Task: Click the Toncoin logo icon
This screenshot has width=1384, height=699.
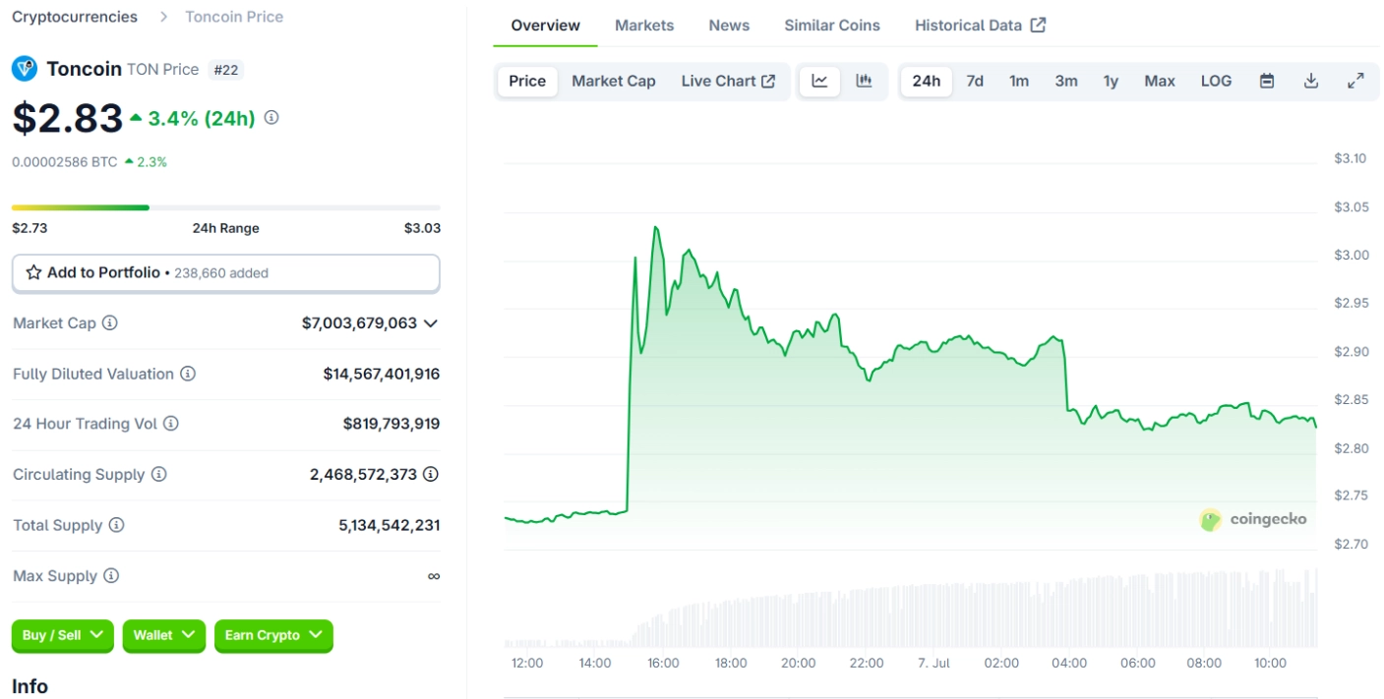Action: click(25, 69)
